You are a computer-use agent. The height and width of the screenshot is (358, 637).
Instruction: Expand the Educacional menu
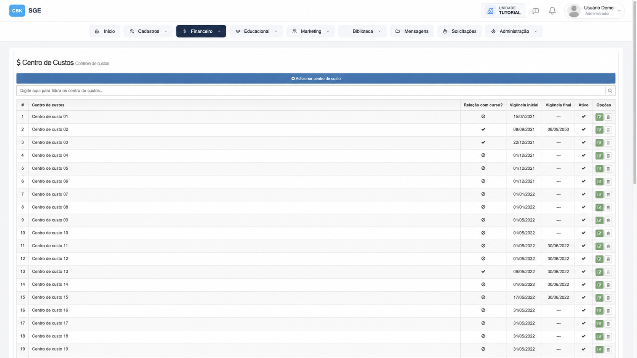[x=256, y=31]
